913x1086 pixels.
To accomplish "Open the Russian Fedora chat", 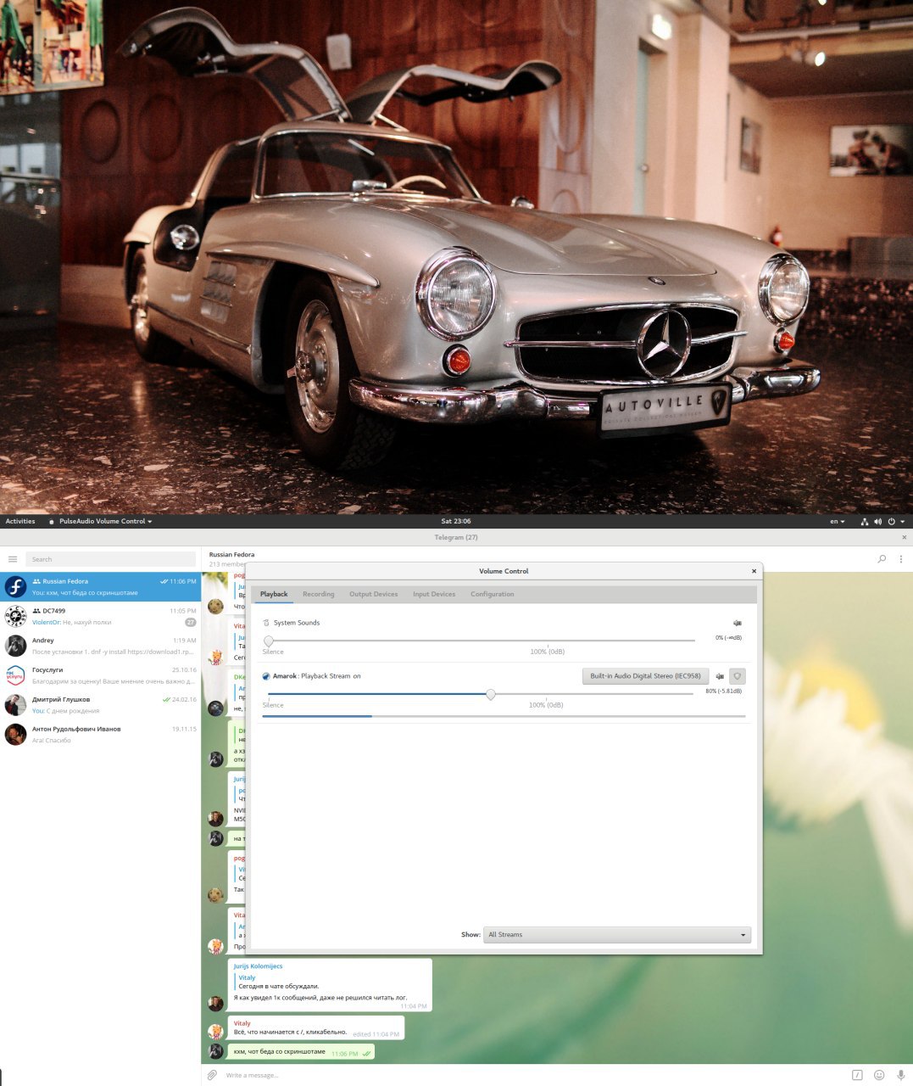I will (x=100, y=587).
